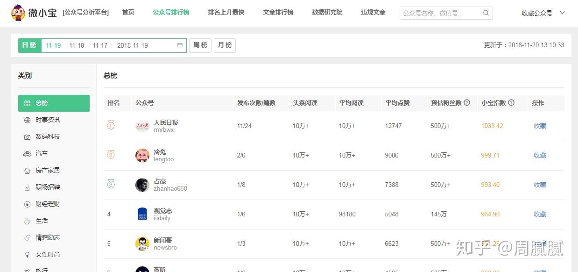Open 人民日报 account avatar
578x272 pixels.
click(x=142, y=126)
